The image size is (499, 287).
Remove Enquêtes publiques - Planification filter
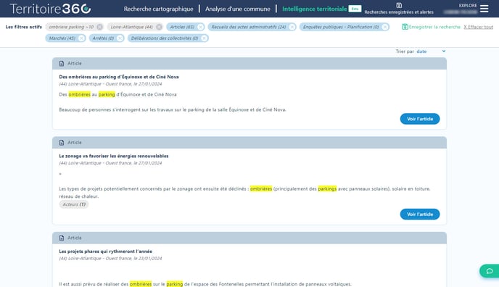coord(384,27)
